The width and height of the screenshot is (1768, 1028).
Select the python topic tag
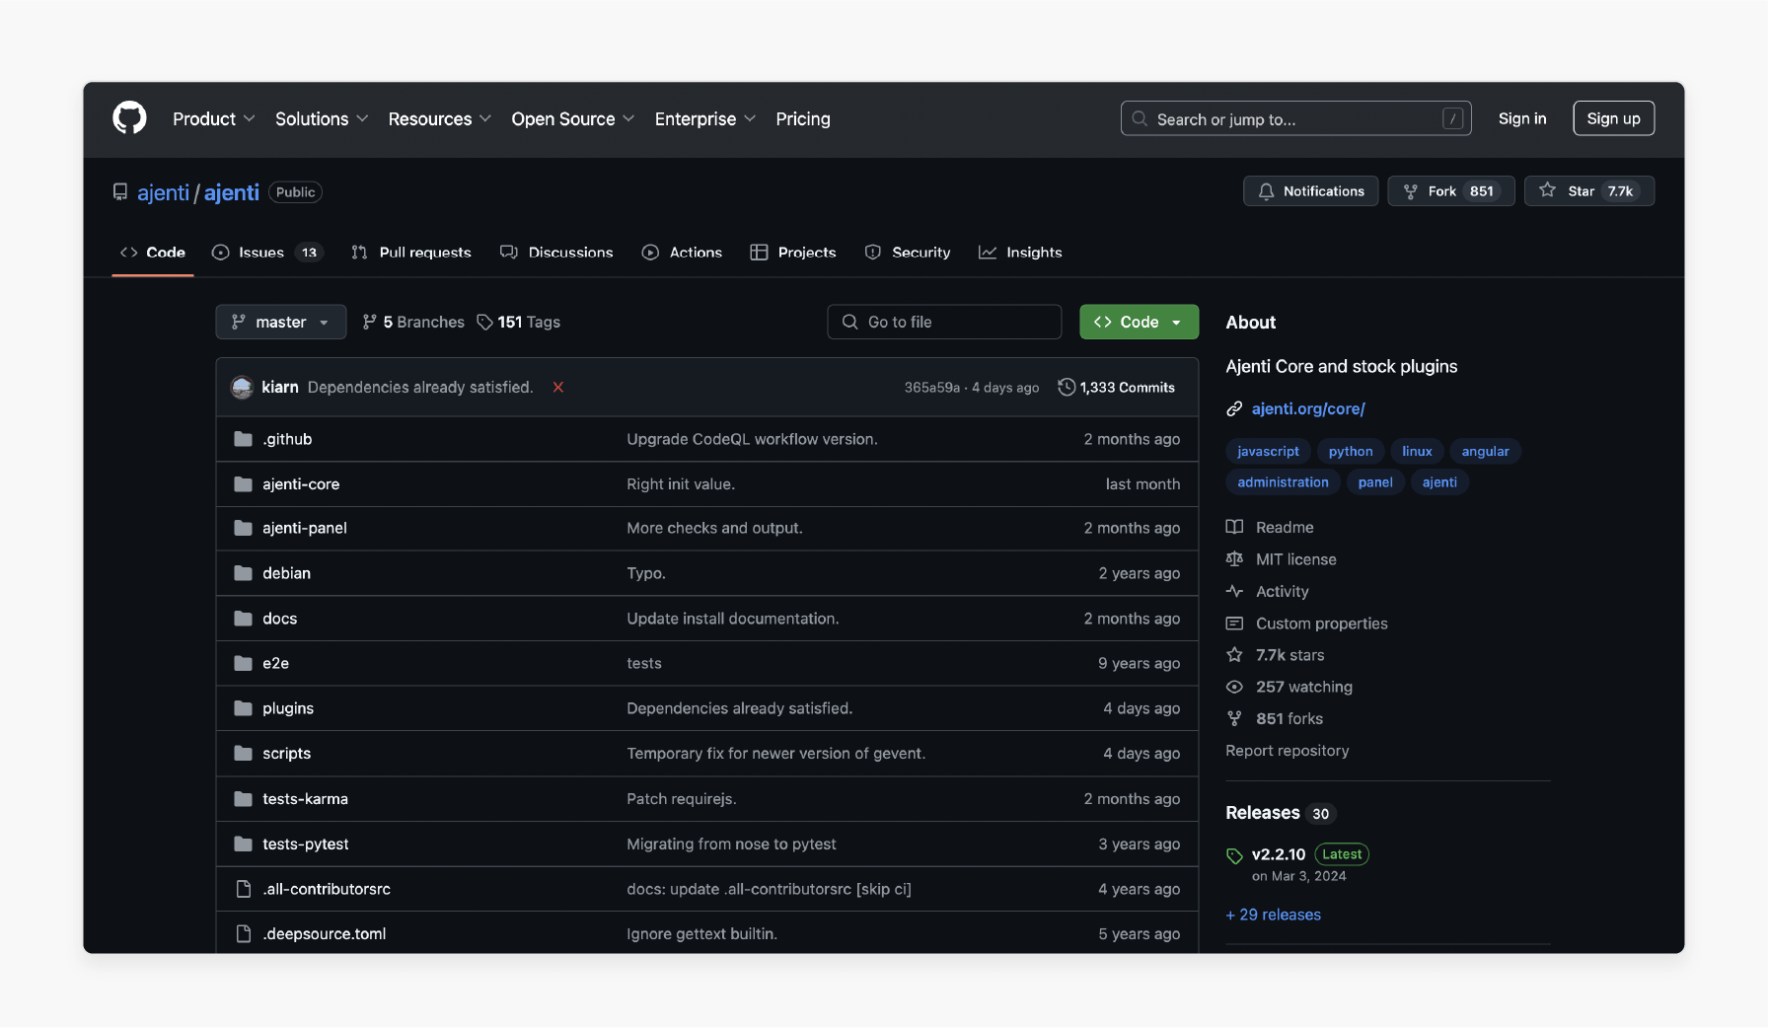(x=1351, y=452)
